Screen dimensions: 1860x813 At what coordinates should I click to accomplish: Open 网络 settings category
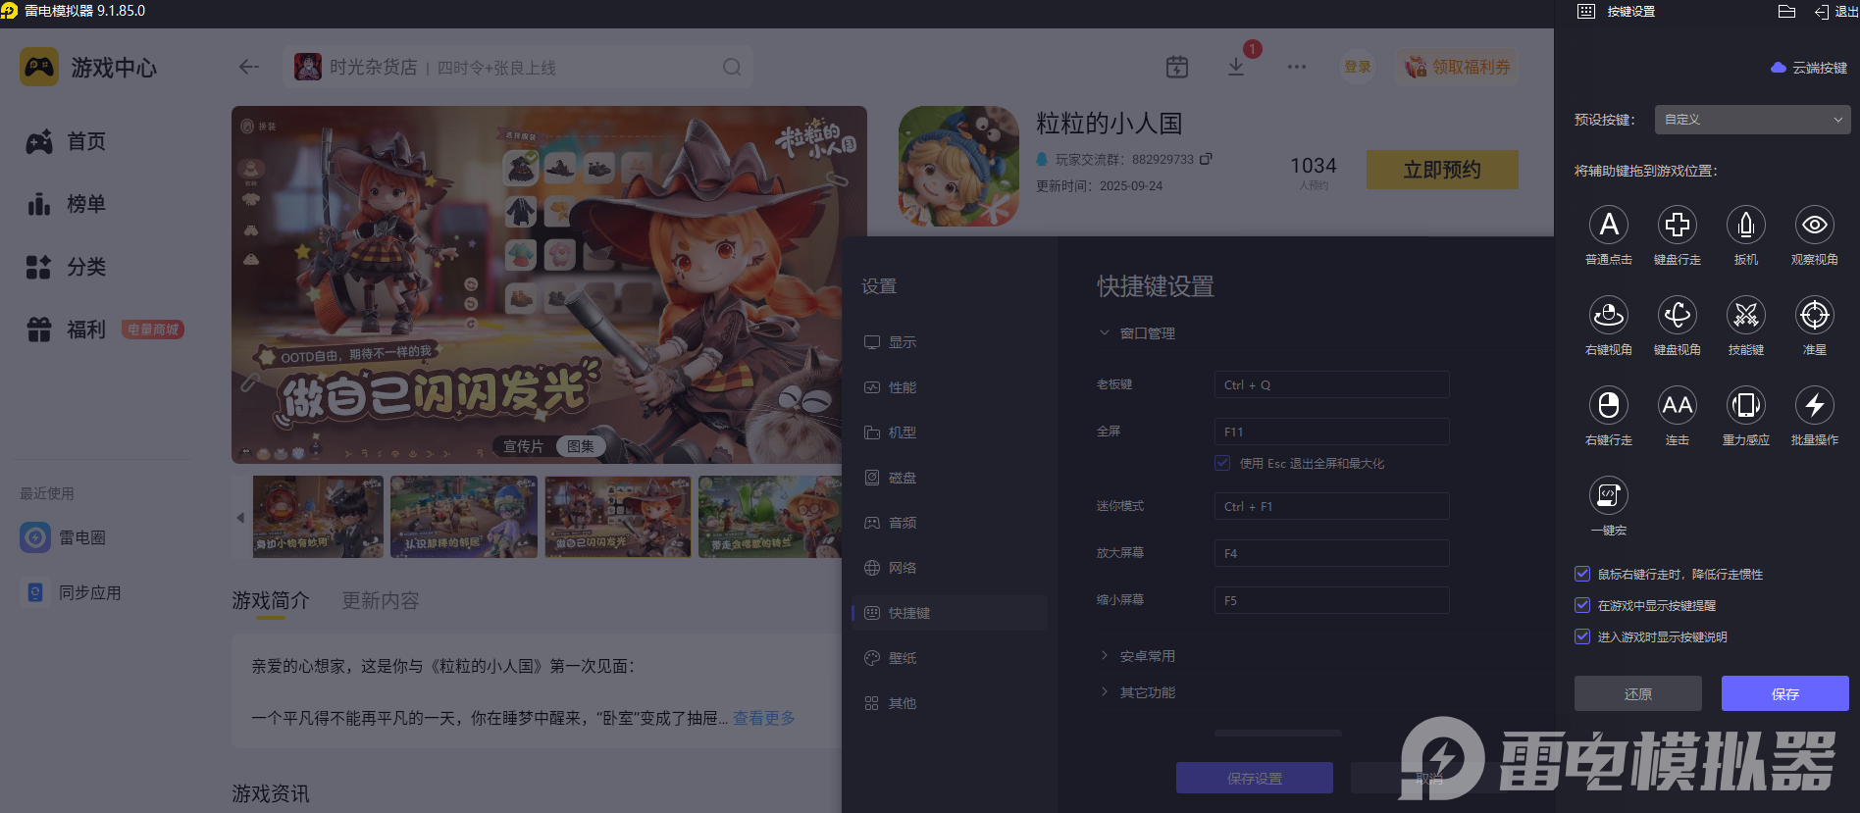[949, 568]
